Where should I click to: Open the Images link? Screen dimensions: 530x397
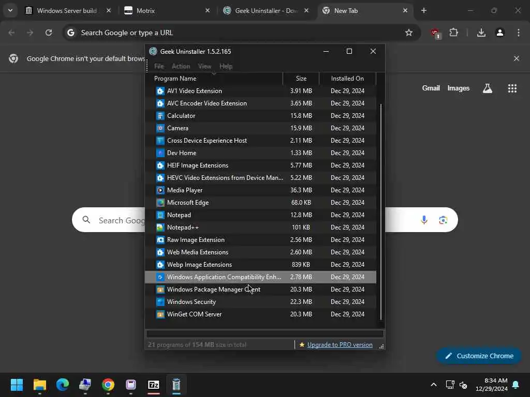(x=458, y=88)
